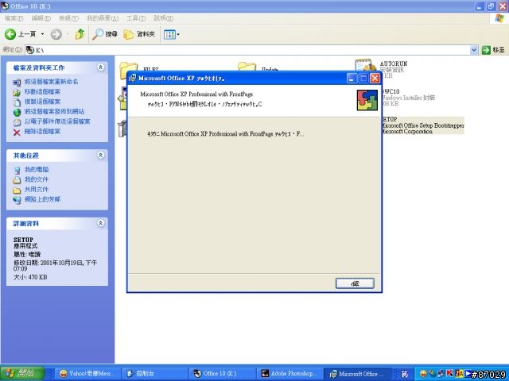Image resolution: width=509 pixels, height=381 pixels.
Task: Click the OK button in Office XP dialog
Action: point(355,283)
